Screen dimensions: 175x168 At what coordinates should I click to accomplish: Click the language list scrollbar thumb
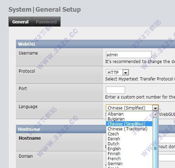click(156, 143)
